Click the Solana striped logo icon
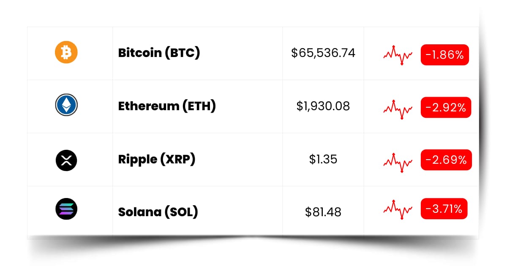507x266 pixels. click(x=66, y=209)
